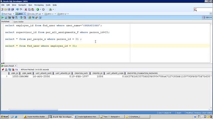213x119 pixels.
Task: Open the Back navigation history dropdown arrow
Action: click(x=40, y=9)
